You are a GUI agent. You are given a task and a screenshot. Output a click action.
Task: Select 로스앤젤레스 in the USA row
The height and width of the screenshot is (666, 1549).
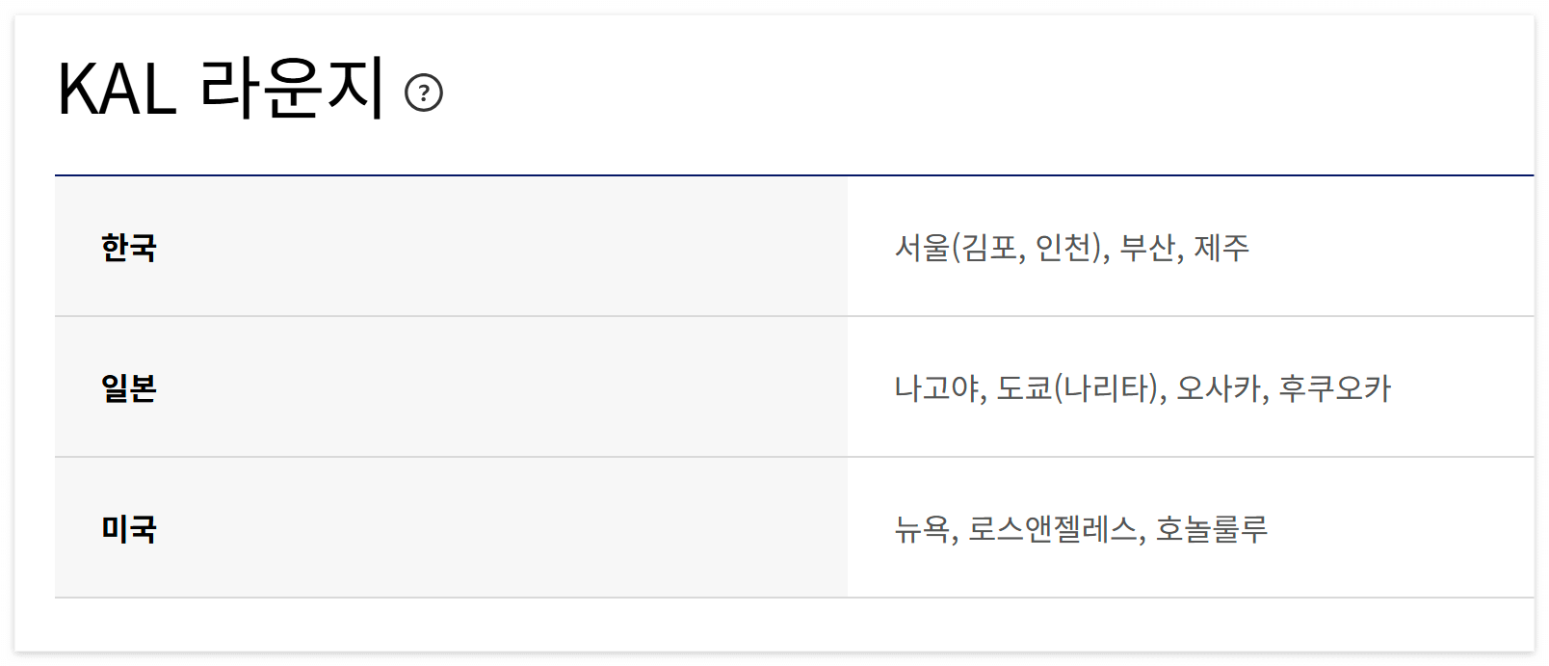(1055, 528)
